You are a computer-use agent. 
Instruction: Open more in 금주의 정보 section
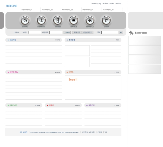58,72
